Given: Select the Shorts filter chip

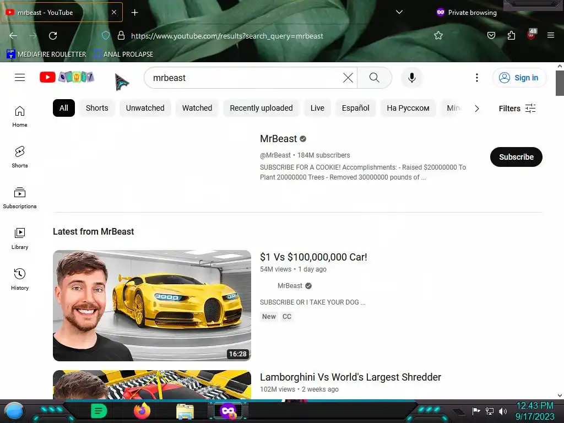Looking at the screenshot, I should tap(97, 108).
